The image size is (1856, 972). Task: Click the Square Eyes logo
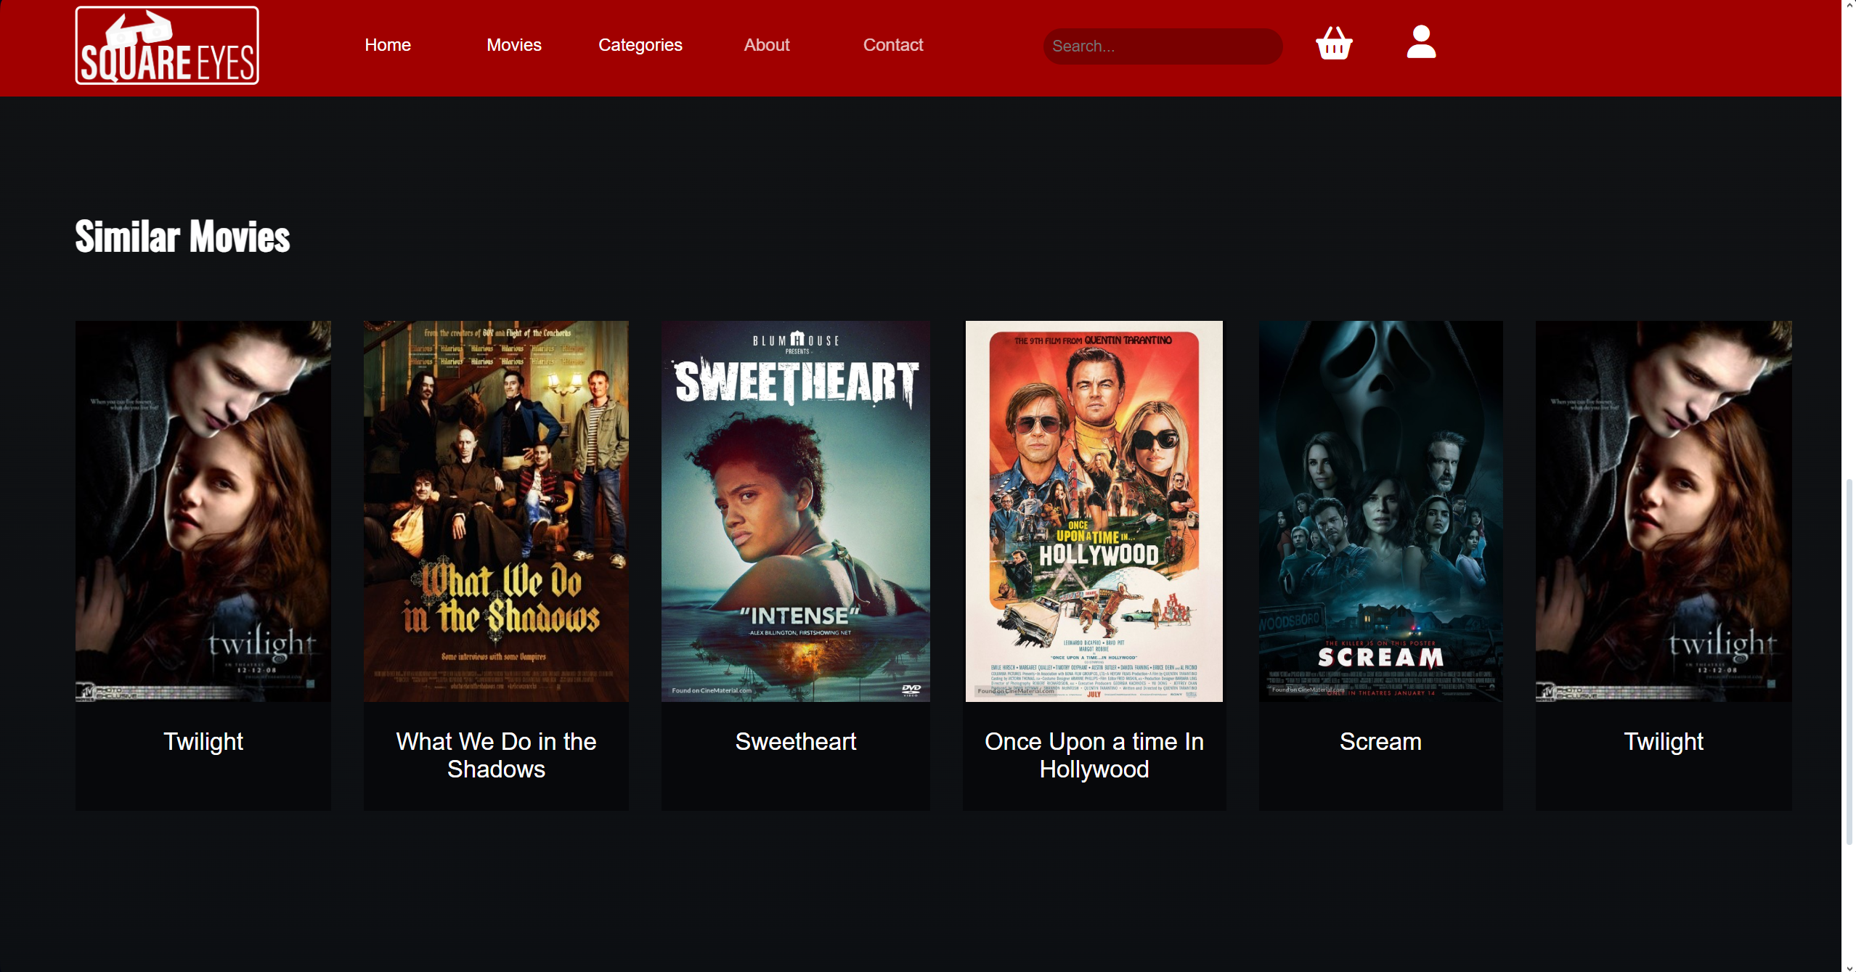pyautogui.click(x=166, y=44)
